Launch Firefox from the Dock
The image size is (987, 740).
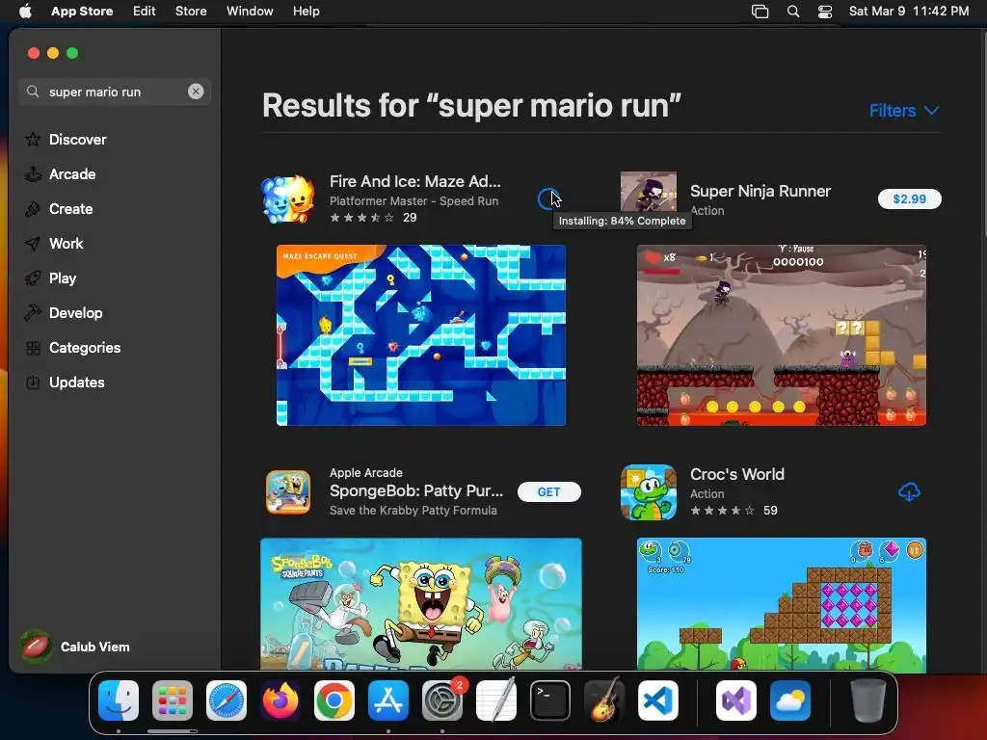tap(280, 700)
